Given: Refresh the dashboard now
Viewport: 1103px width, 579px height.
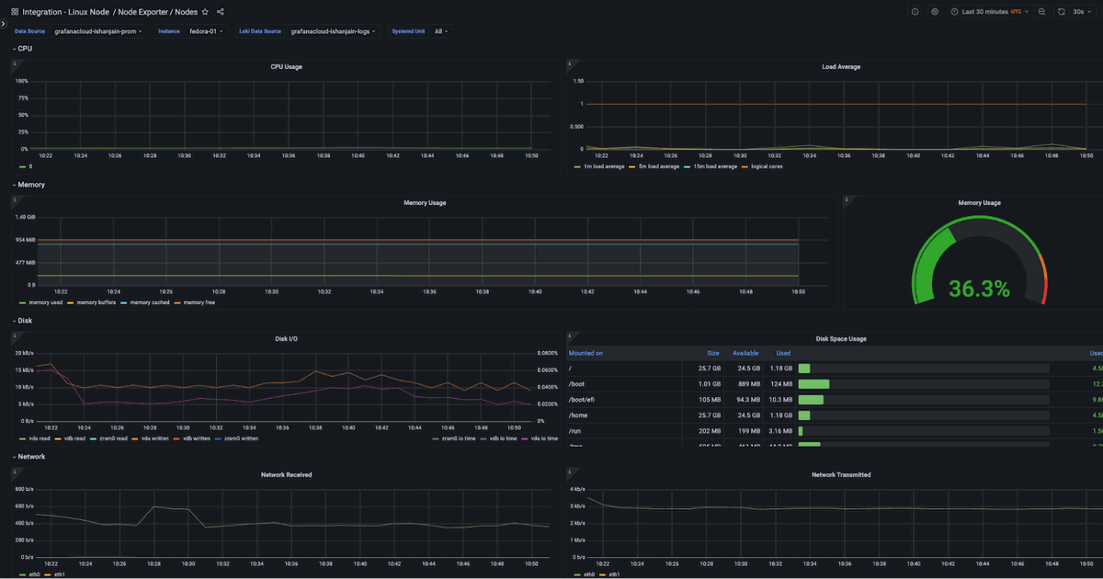Looking at the screenshot, I should (1062, 12).
